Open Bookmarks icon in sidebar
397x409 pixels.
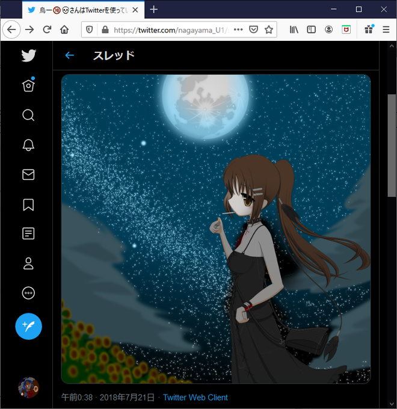[28, 204]
